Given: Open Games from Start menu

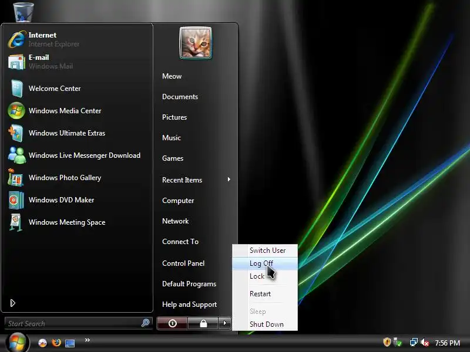Looking at the screenshot, I should coord(173,158).
